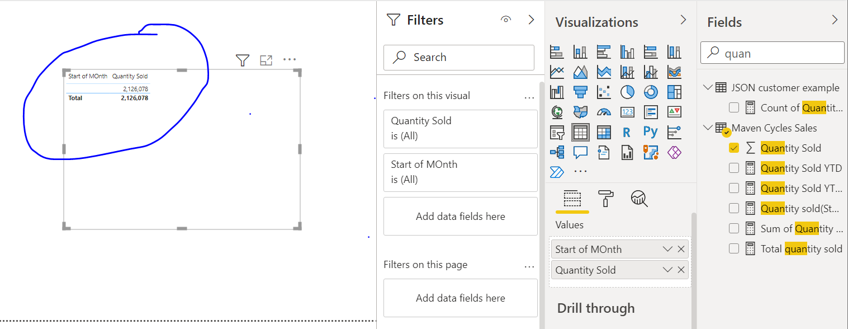Select the Q&A speech bubble visual
The width and height of the screenshot is (848, 329).
pos(580,152)
